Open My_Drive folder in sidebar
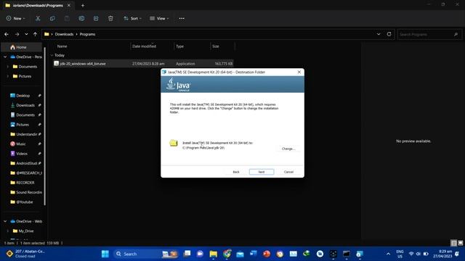 (x=26, y=231)
